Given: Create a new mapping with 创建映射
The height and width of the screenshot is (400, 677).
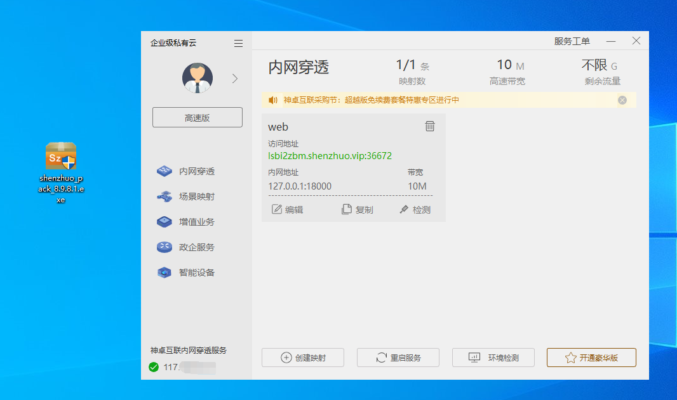Looking at the screenshot, I should click(303, 357).
